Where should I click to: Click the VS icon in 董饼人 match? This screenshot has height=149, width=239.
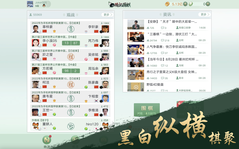(71, 126)
